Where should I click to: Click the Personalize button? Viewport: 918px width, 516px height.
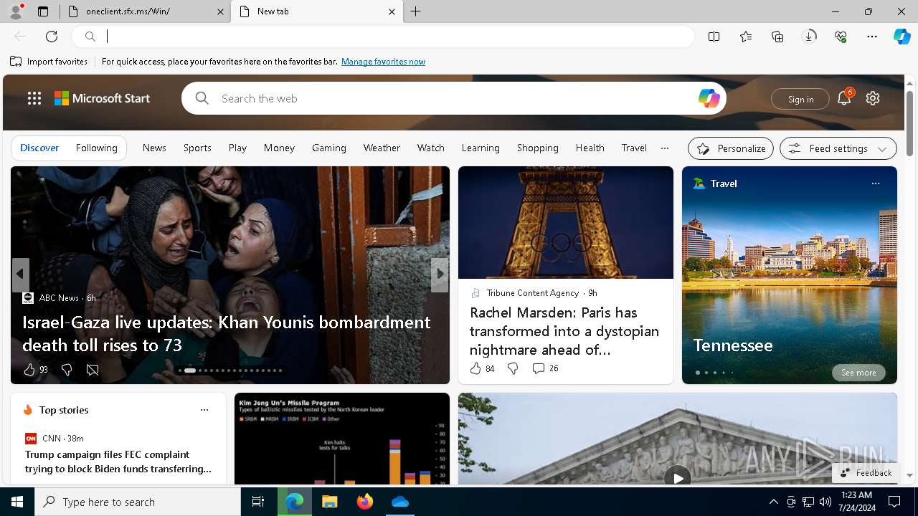point(731,148)
